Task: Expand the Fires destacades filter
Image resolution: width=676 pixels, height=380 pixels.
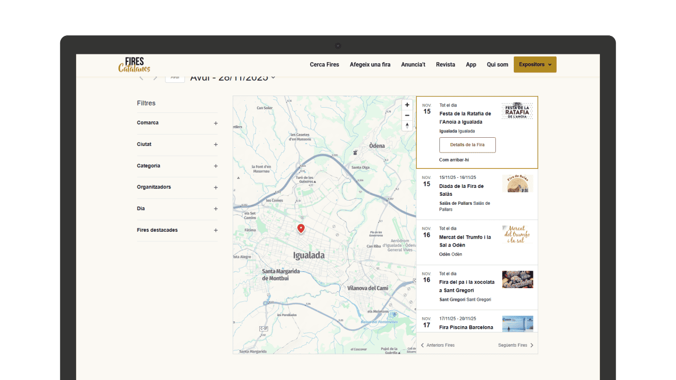Action: coord(215,231)
